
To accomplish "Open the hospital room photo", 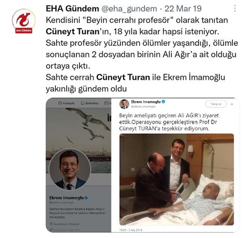I will [x=177, y=180].
